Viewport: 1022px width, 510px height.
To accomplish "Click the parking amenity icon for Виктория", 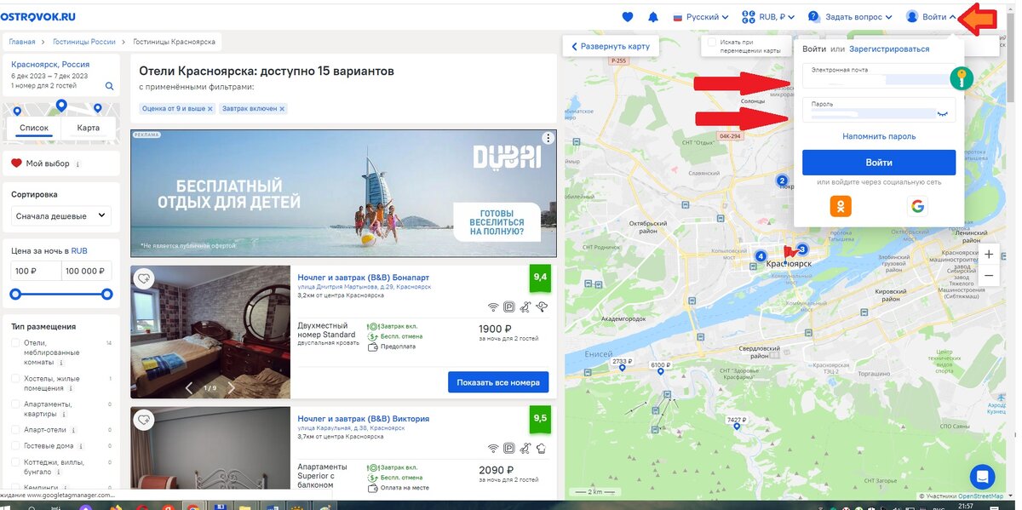I will [x=509, y=448].
